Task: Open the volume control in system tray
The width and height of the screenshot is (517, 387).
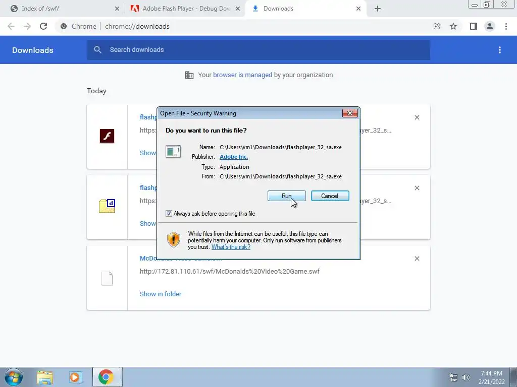Action: [x=466, y=377]
